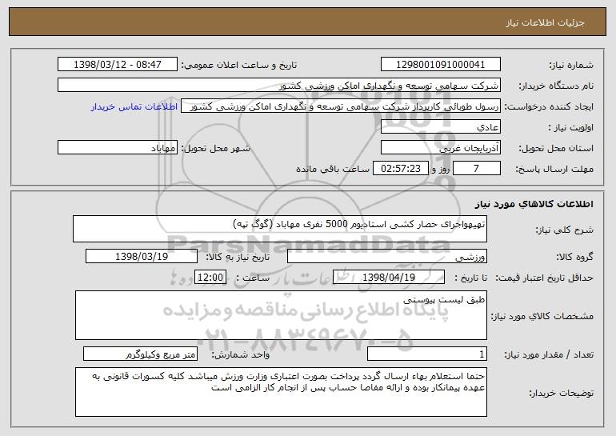Select the priority field showing عادی
616x436 pixels.
tap(440, 127)
